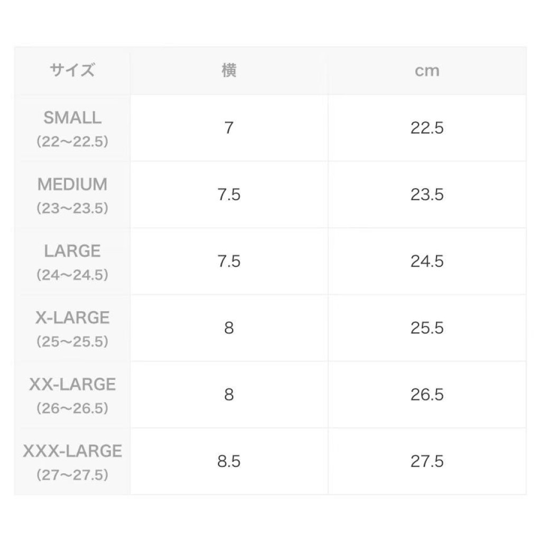Screen dimensions: 541x541
Task: Select width 7.5 in the MEDIUM row
Action: [229, 195]
